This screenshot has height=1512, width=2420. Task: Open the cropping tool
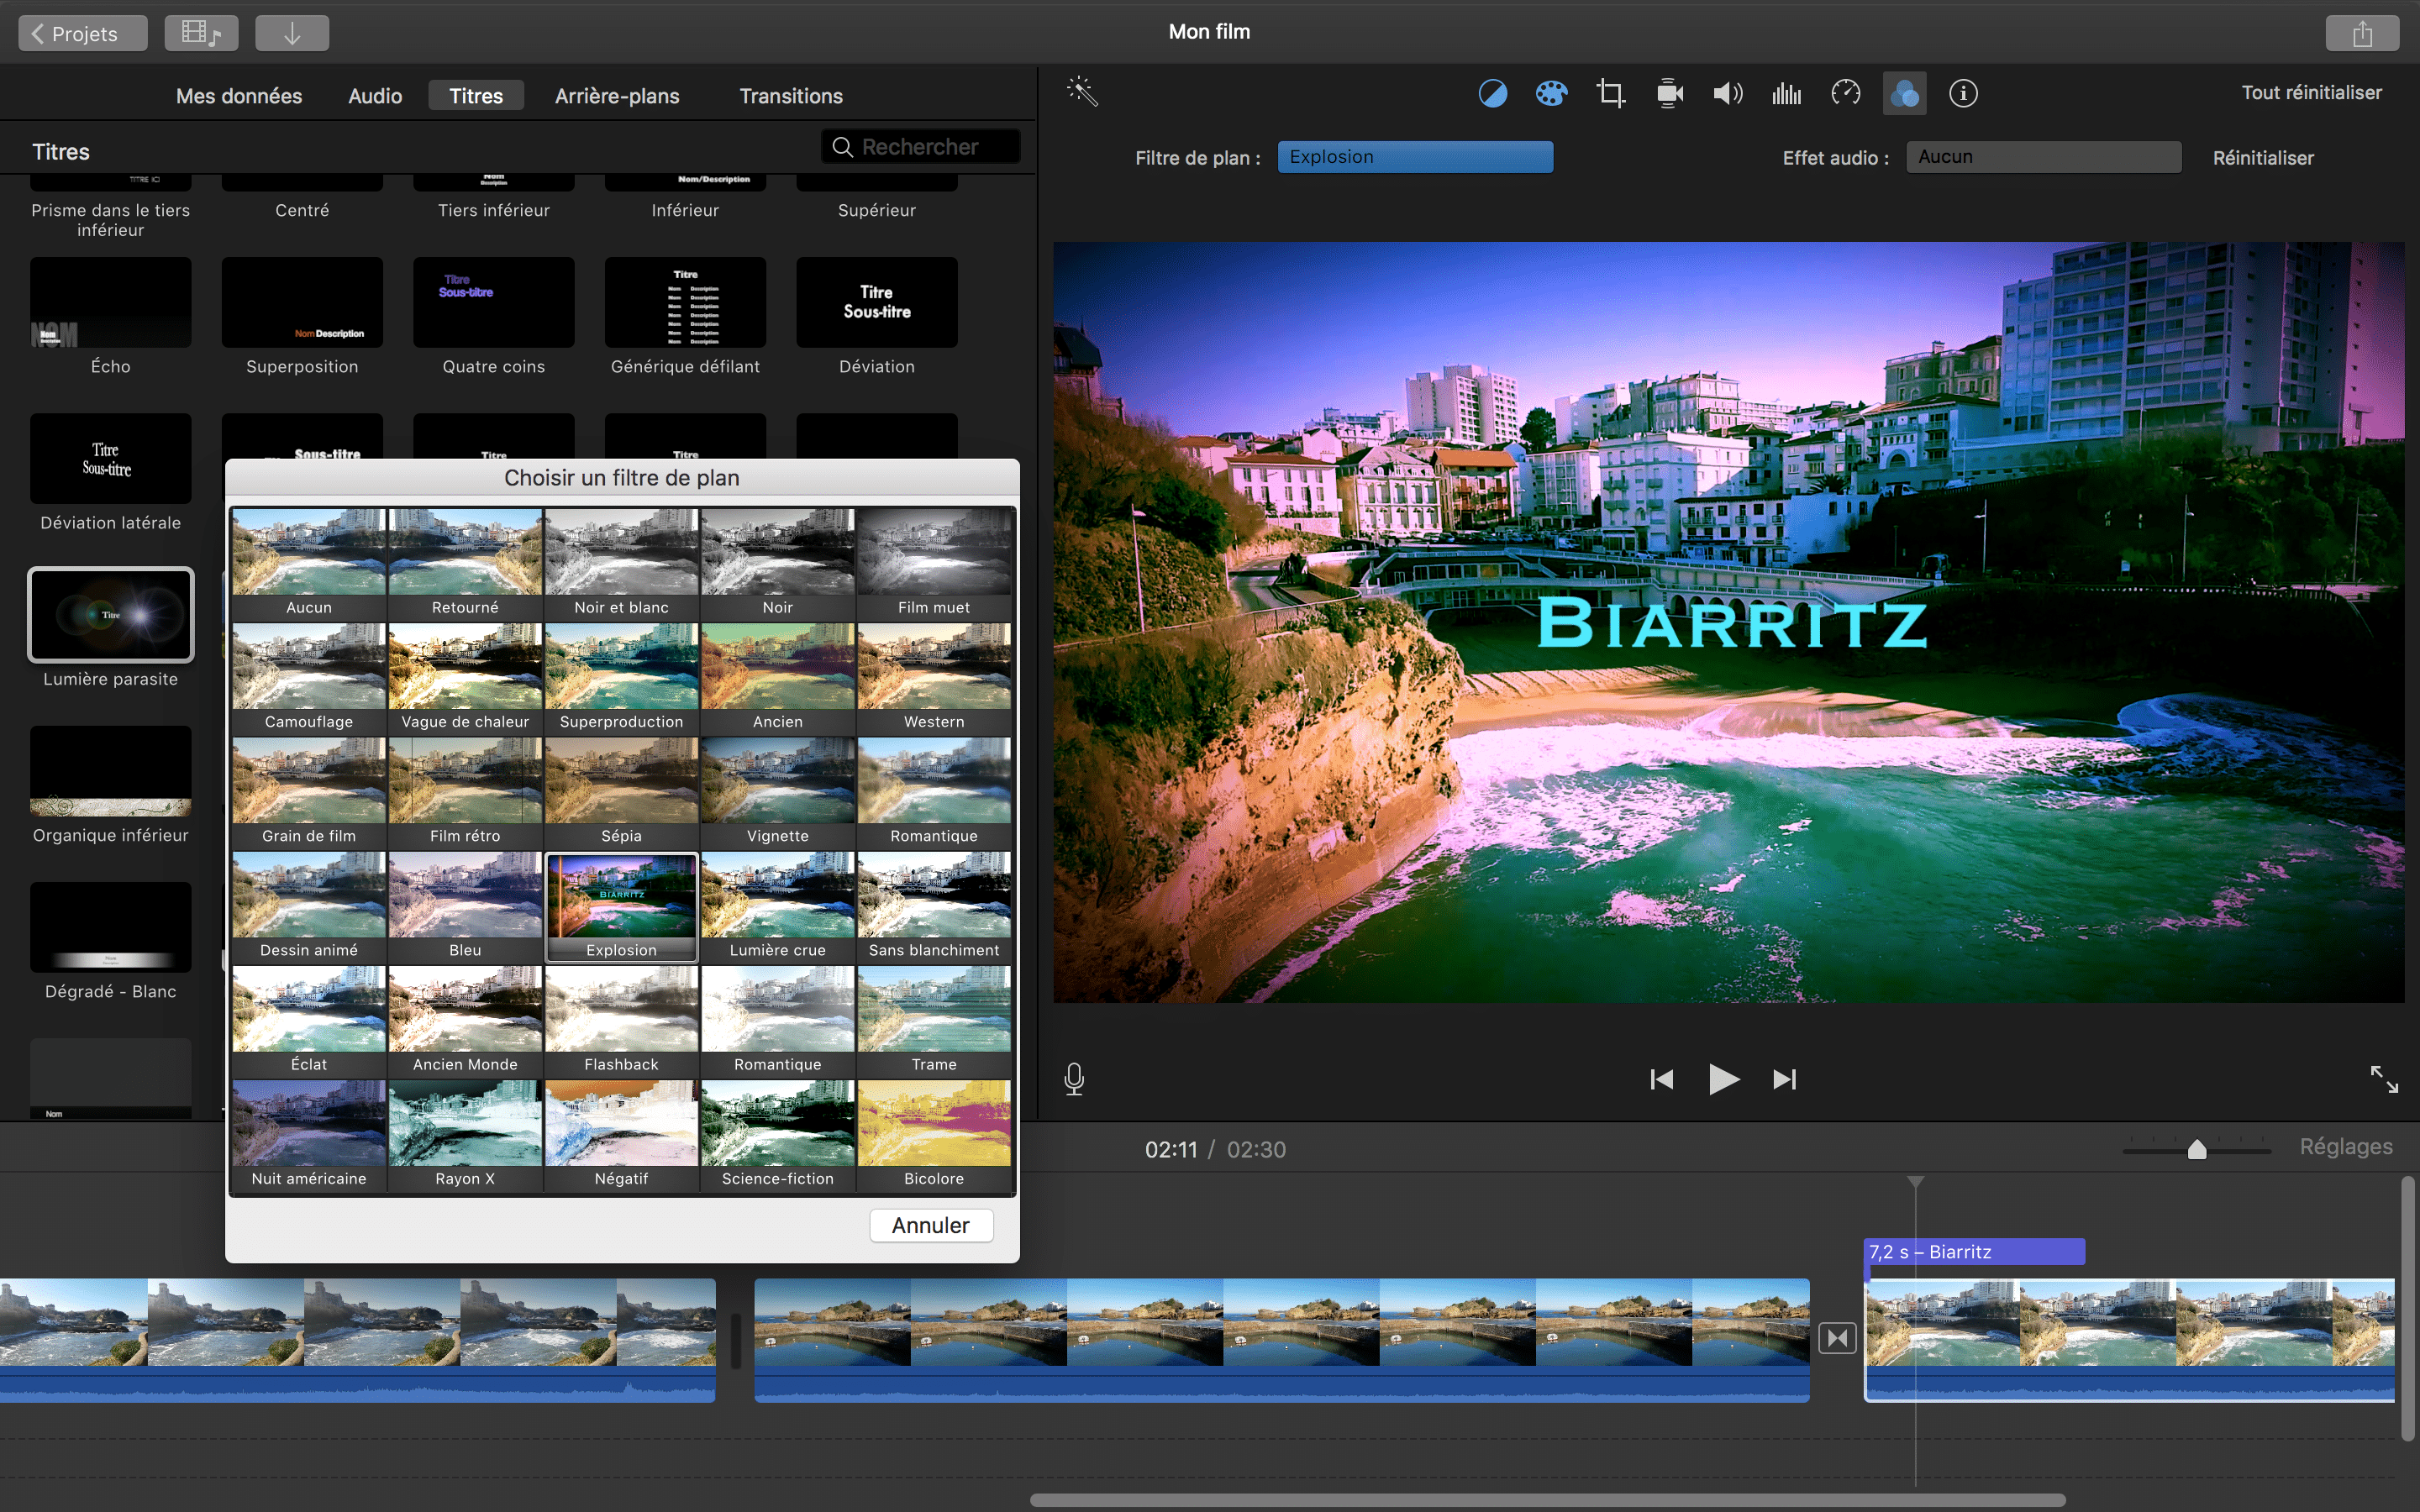tap(1611, 92)
